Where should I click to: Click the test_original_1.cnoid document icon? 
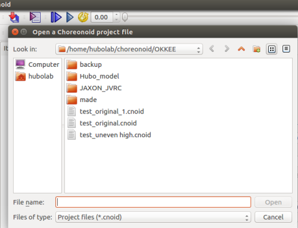click(72, 111)
